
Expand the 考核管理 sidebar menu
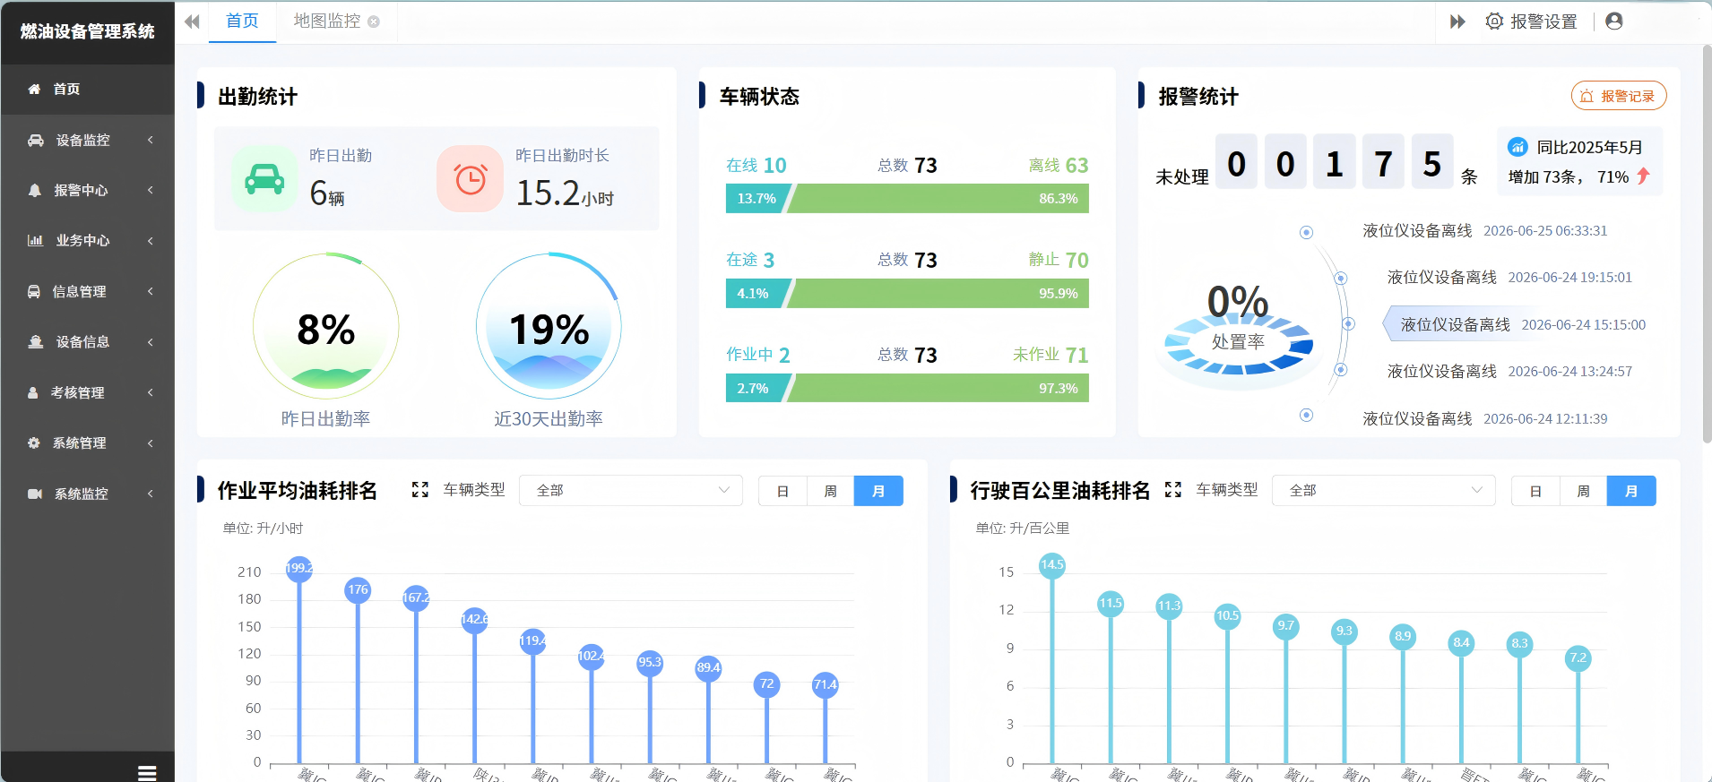[x=88, y=392]
